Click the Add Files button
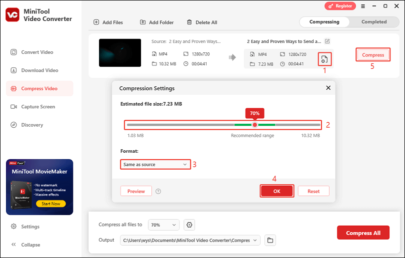This screenshot has width=405, height=258. pos(108,22)
